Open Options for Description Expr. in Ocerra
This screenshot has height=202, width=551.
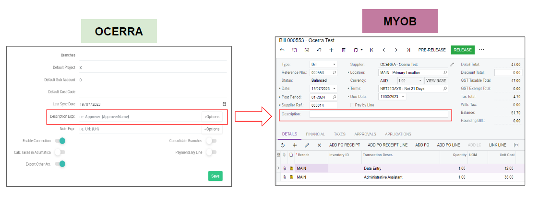pos(212,117)
